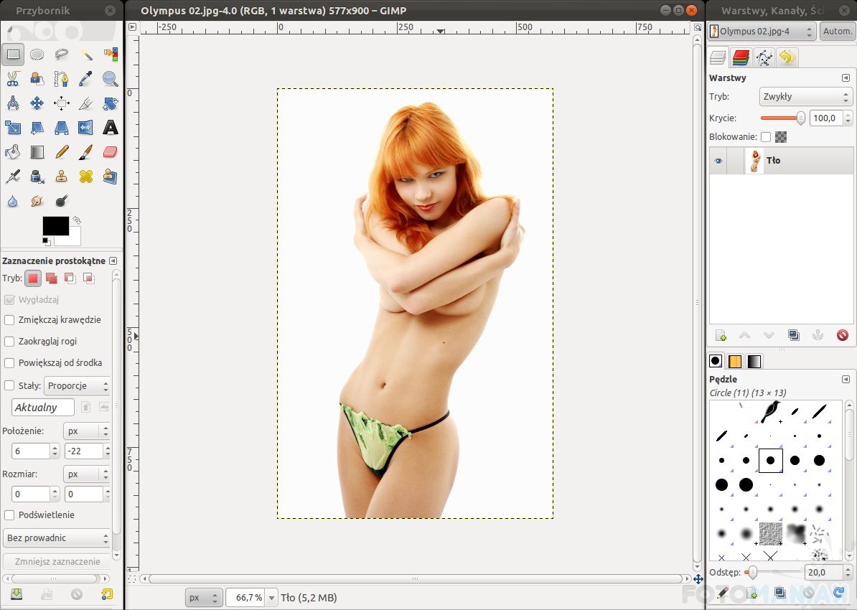Pick the Zoom magnifier tool
Viewport: 857px width, 610px height.
coord(110,79)
